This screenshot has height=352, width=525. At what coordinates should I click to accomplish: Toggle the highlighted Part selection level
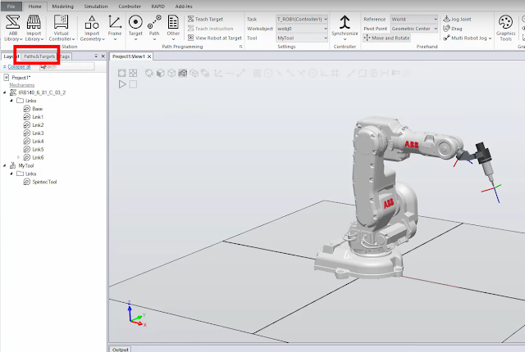182,73
